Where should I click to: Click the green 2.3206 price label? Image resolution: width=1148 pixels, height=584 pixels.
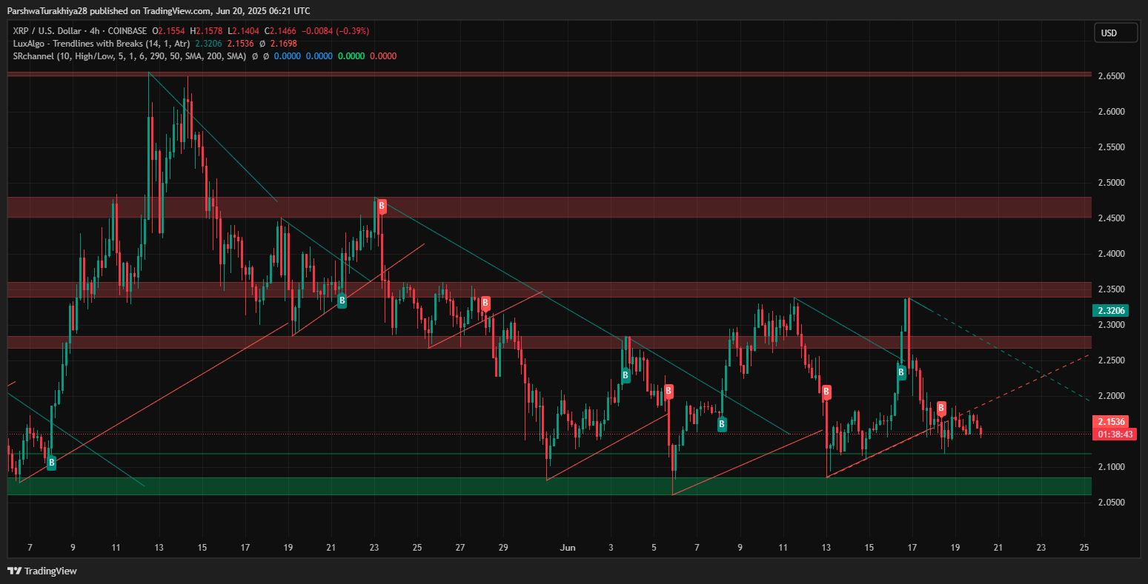click(x=1115, y=311)
